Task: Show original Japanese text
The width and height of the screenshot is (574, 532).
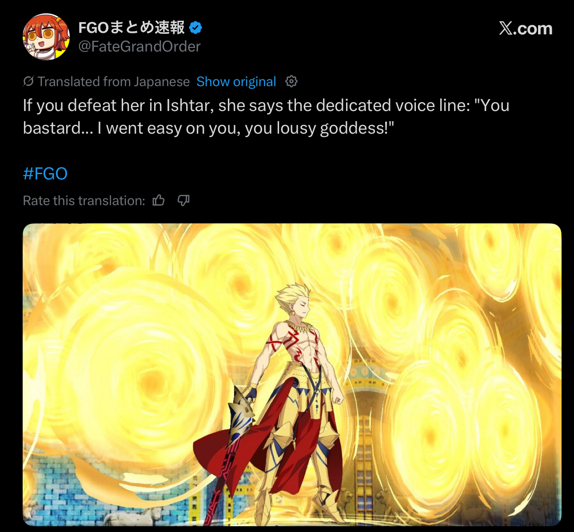Action: point(236,82)
